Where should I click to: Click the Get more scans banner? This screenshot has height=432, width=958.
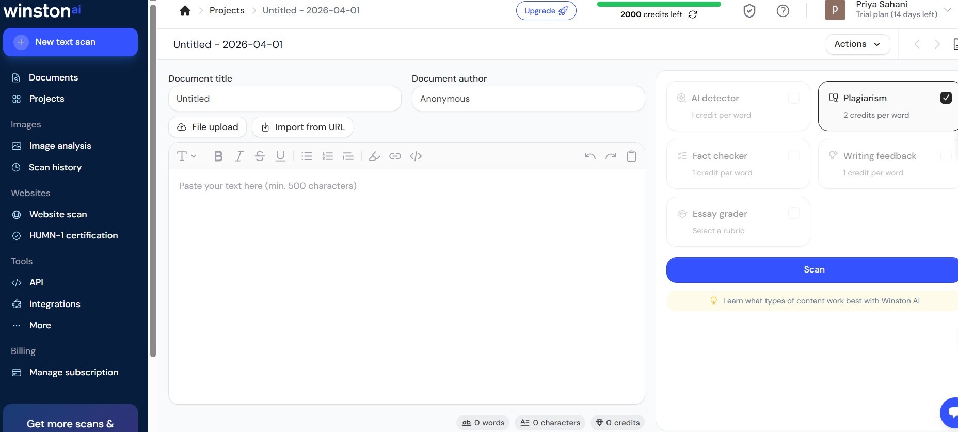[x=70, y=419]
